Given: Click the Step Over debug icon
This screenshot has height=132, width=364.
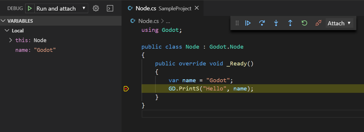Looking at the screenshot, I should (262, 23).
